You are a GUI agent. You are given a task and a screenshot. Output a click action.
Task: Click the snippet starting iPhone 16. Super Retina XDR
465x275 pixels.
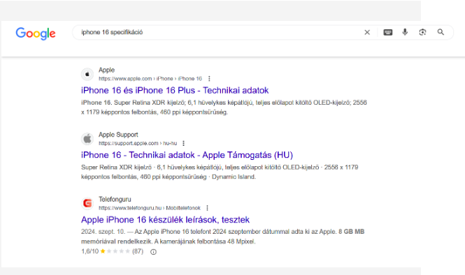[x=224, y=107]
